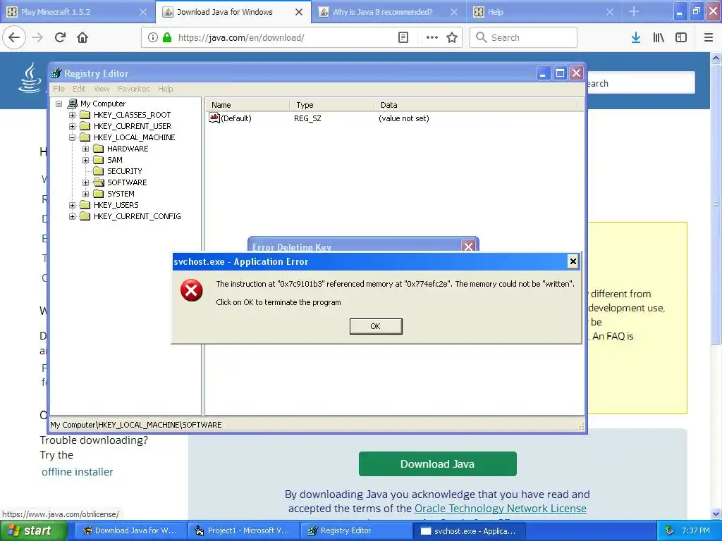
Task: Bookmark this page with star icon
Action: 452,37
